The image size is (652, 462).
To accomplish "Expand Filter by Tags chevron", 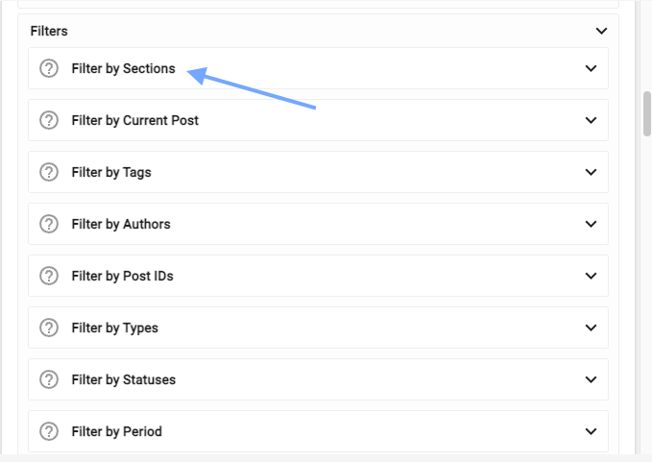I will [591, 173].
